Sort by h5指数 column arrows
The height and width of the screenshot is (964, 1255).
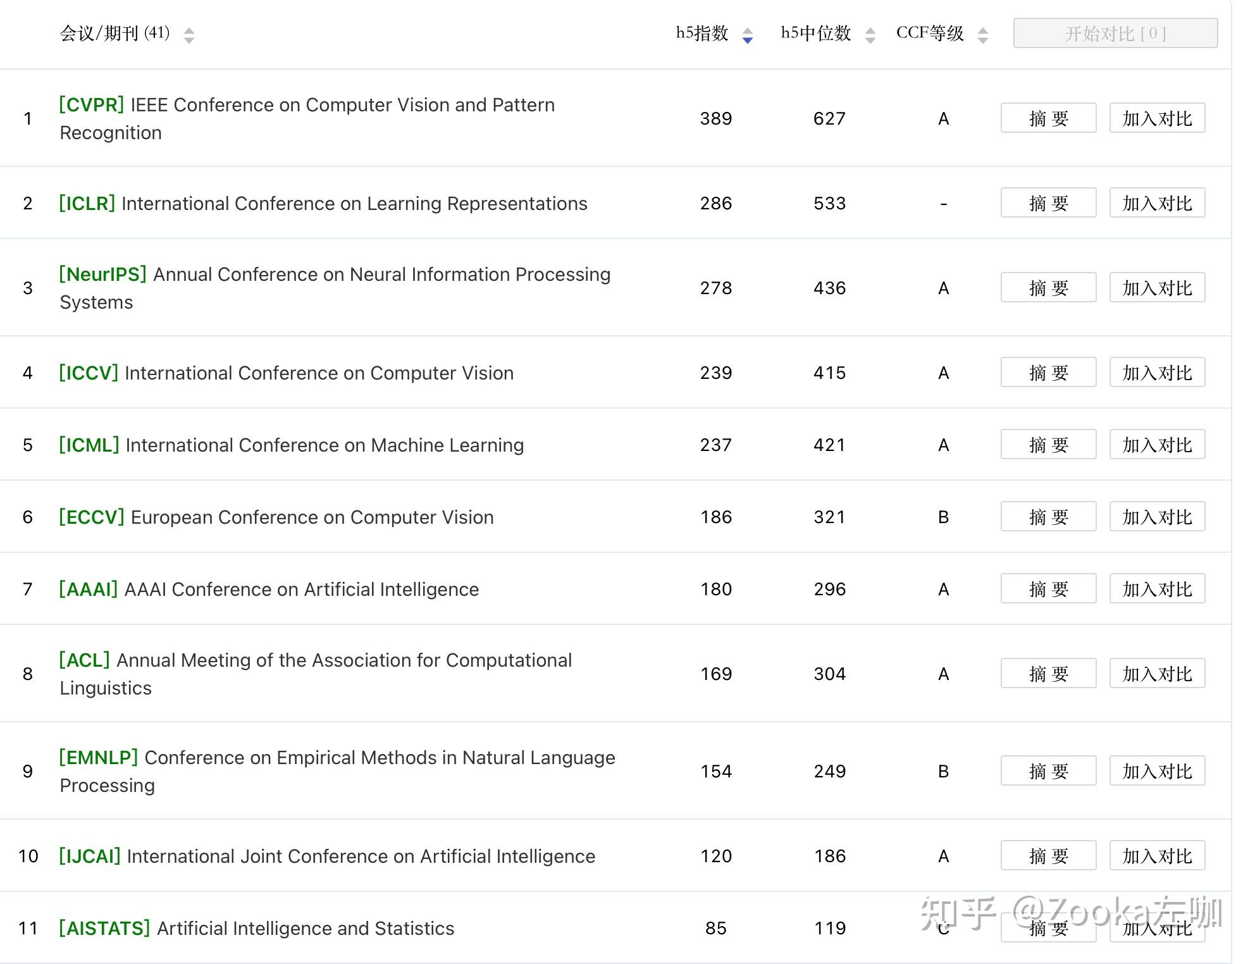pos(748,35)
